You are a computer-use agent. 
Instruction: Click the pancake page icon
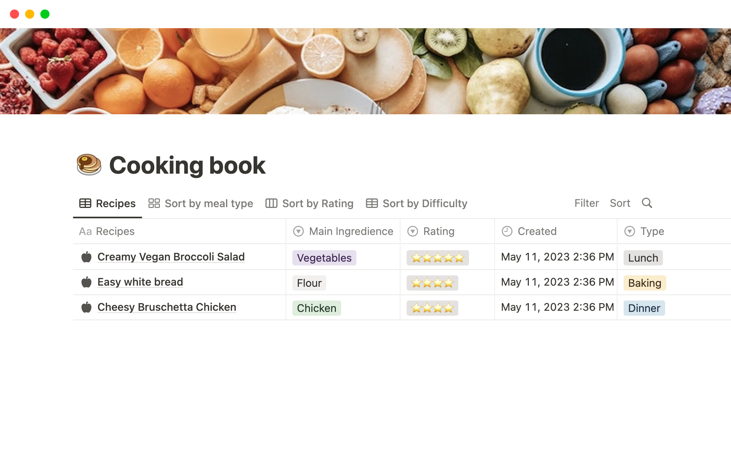(89, 165)
